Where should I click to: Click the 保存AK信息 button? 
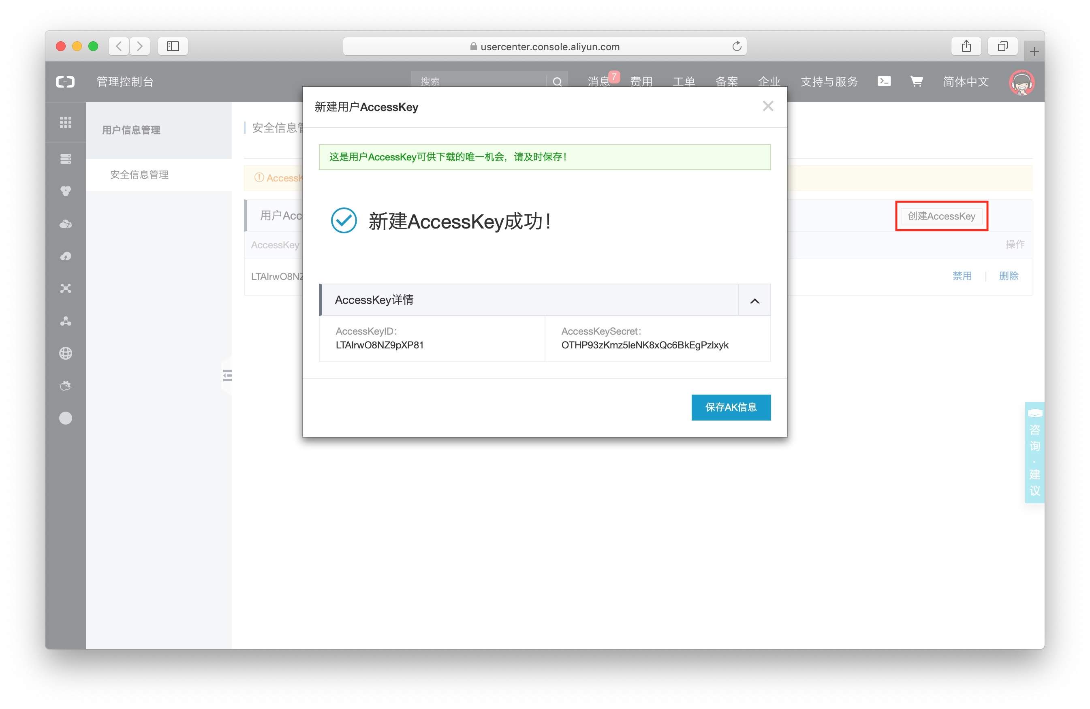click(731, 407)
